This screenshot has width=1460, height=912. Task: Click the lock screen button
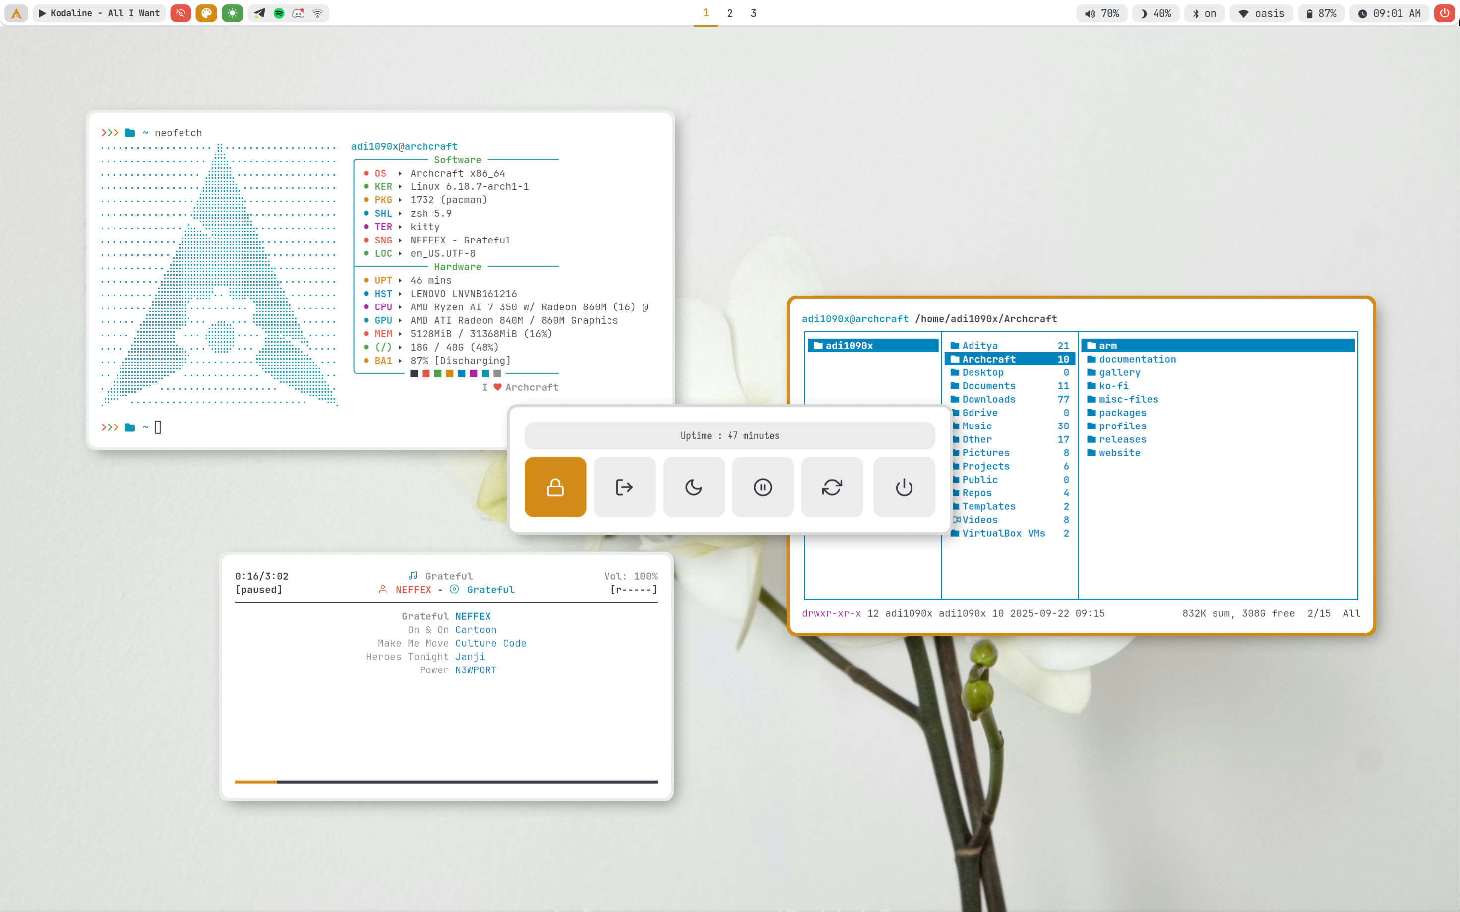[x=555, y=487]
